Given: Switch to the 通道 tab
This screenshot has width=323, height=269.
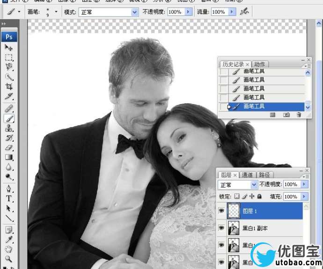Looking at the screenshot, I should point(247,175).
